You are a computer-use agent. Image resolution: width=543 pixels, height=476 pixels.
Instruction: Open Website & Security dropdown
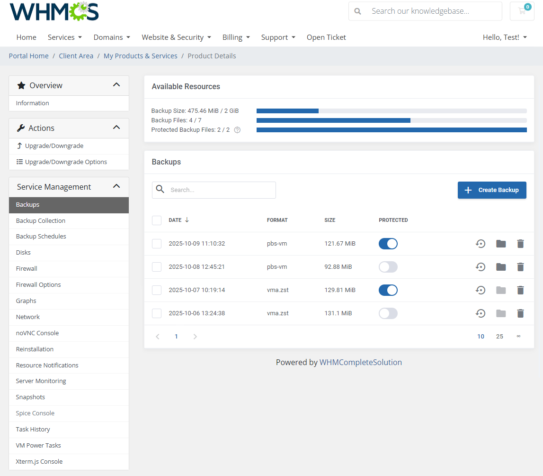(x=176, y=37)
